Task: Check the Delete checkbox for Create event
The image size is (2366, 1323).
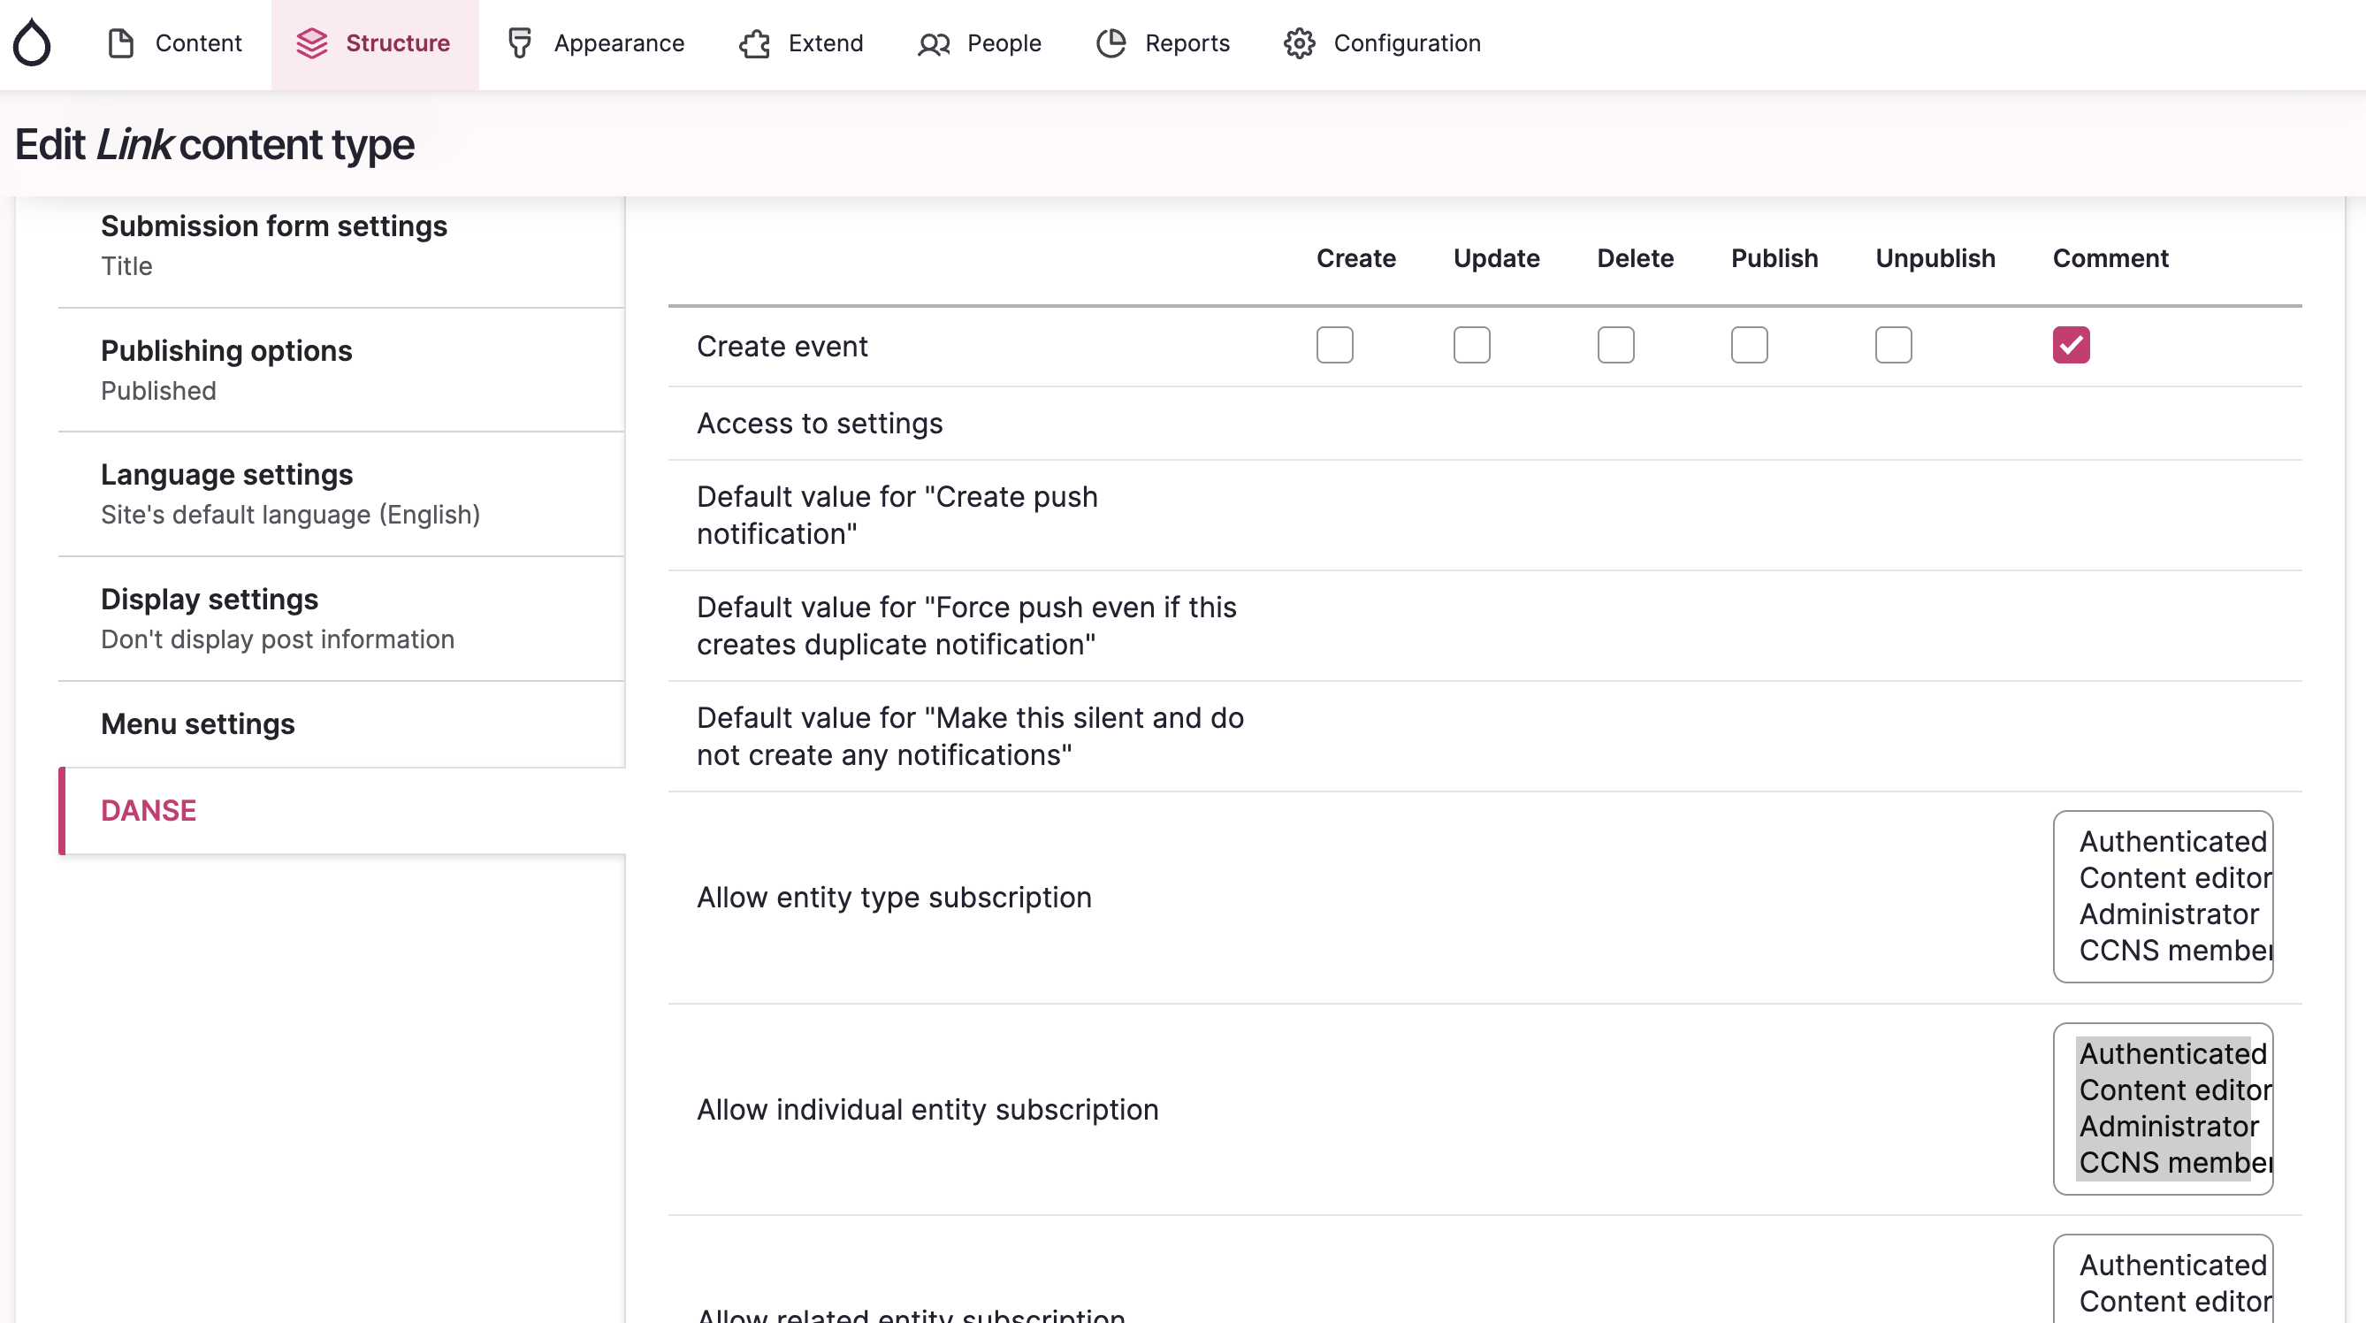Action: 1614,346
